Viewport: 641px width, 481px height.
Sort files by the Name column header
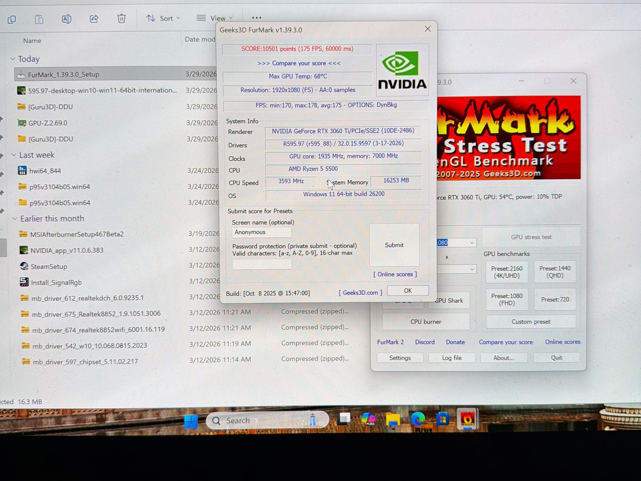point(32,41)
